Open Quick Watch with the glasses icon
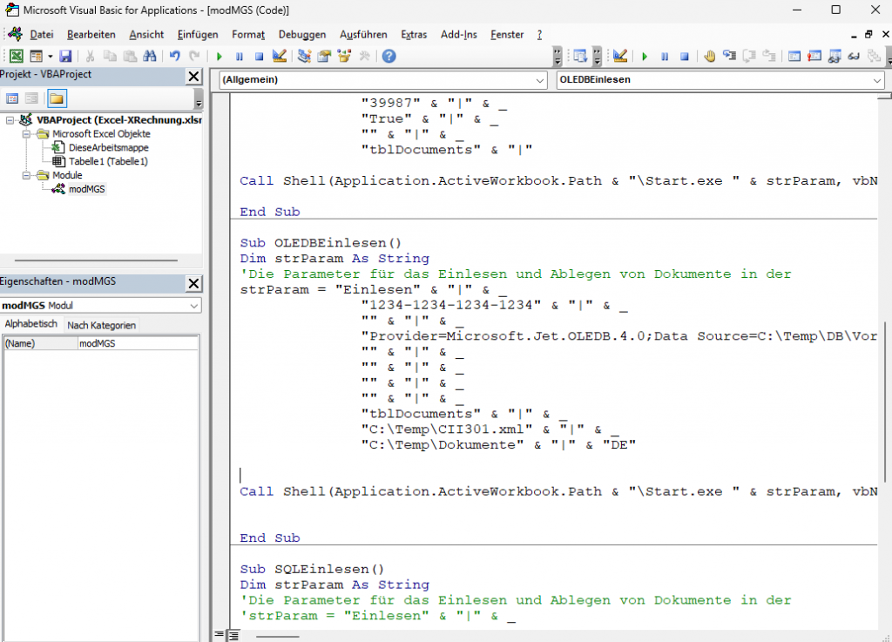Screen dimensions: 892x642 coord(854,56)
